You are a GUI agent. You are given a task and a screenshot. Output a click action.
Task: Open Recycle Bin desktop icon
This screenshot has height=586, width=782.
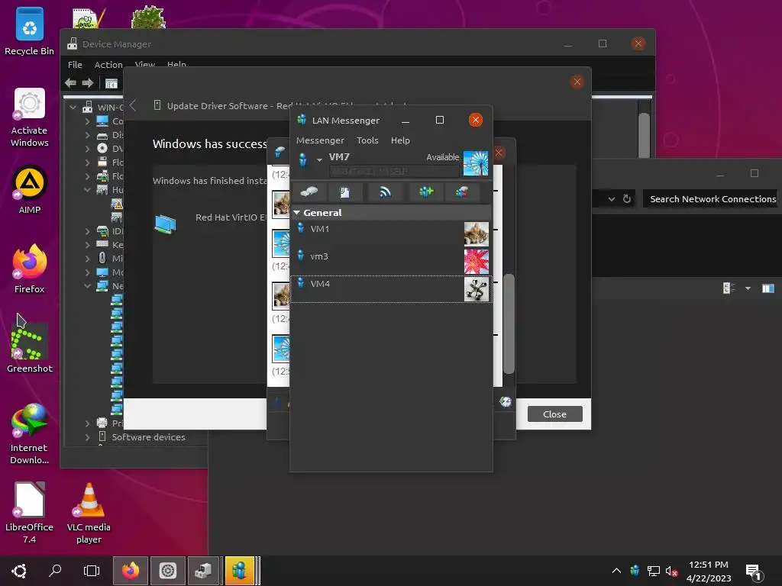click(30, 32)
